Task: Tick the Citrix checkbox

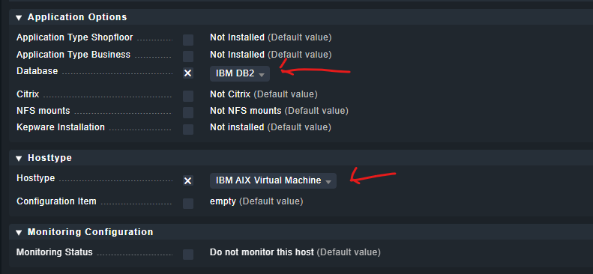Action: click(188, 96)
